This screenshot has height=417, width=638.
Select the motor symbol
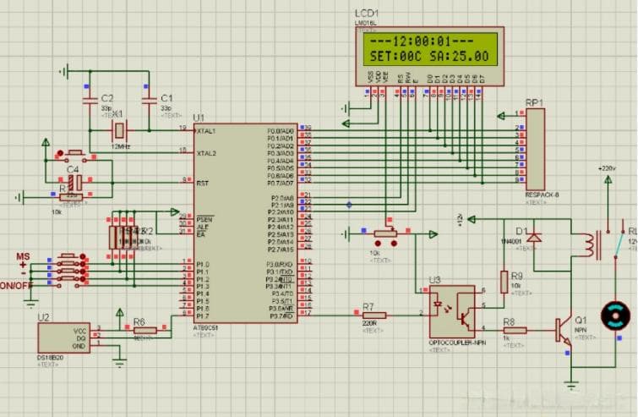tap(616, 316)
